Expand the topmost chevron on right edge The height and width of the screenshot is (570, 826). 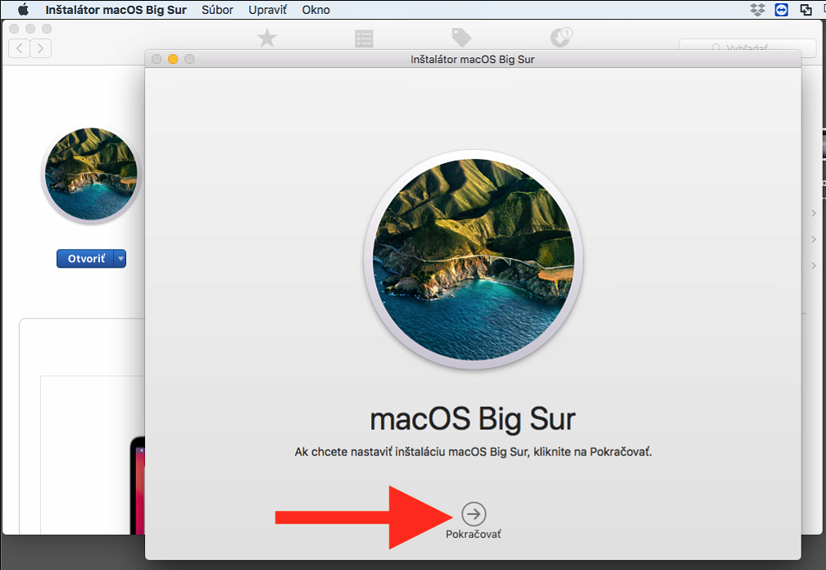[813, 213]
